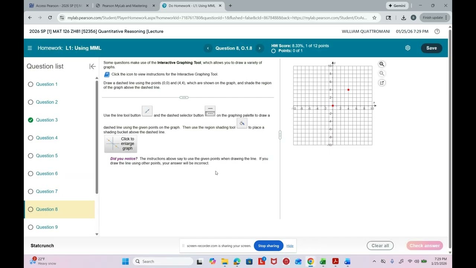Select highlighted Question 8
This screenshot has width=476, height=268.
pyautogui.click(x=59, y=209)
